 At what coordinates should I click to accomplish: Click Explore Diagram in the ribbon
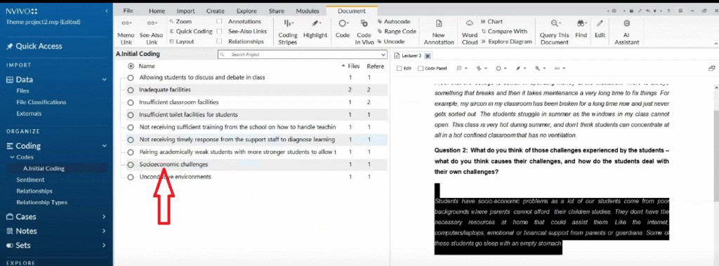(x=506, y=41)
